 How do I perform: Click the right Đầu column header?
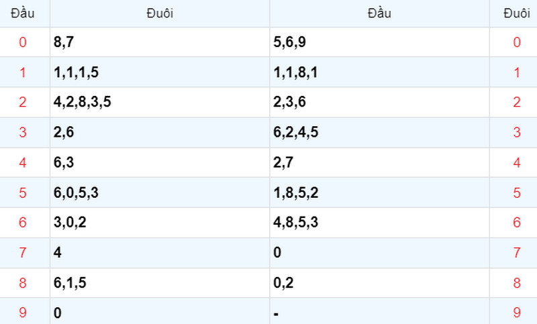(x=379, y=13)
